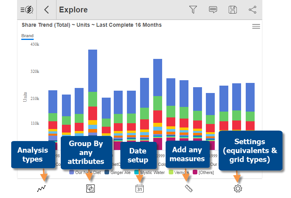
Task: Open the filter funnel icon
Action: coord(193,10)
